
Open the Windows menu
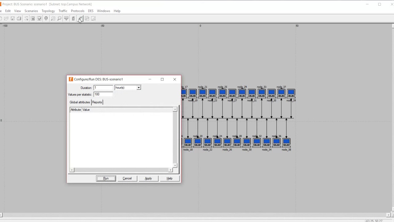coord(103,11)
